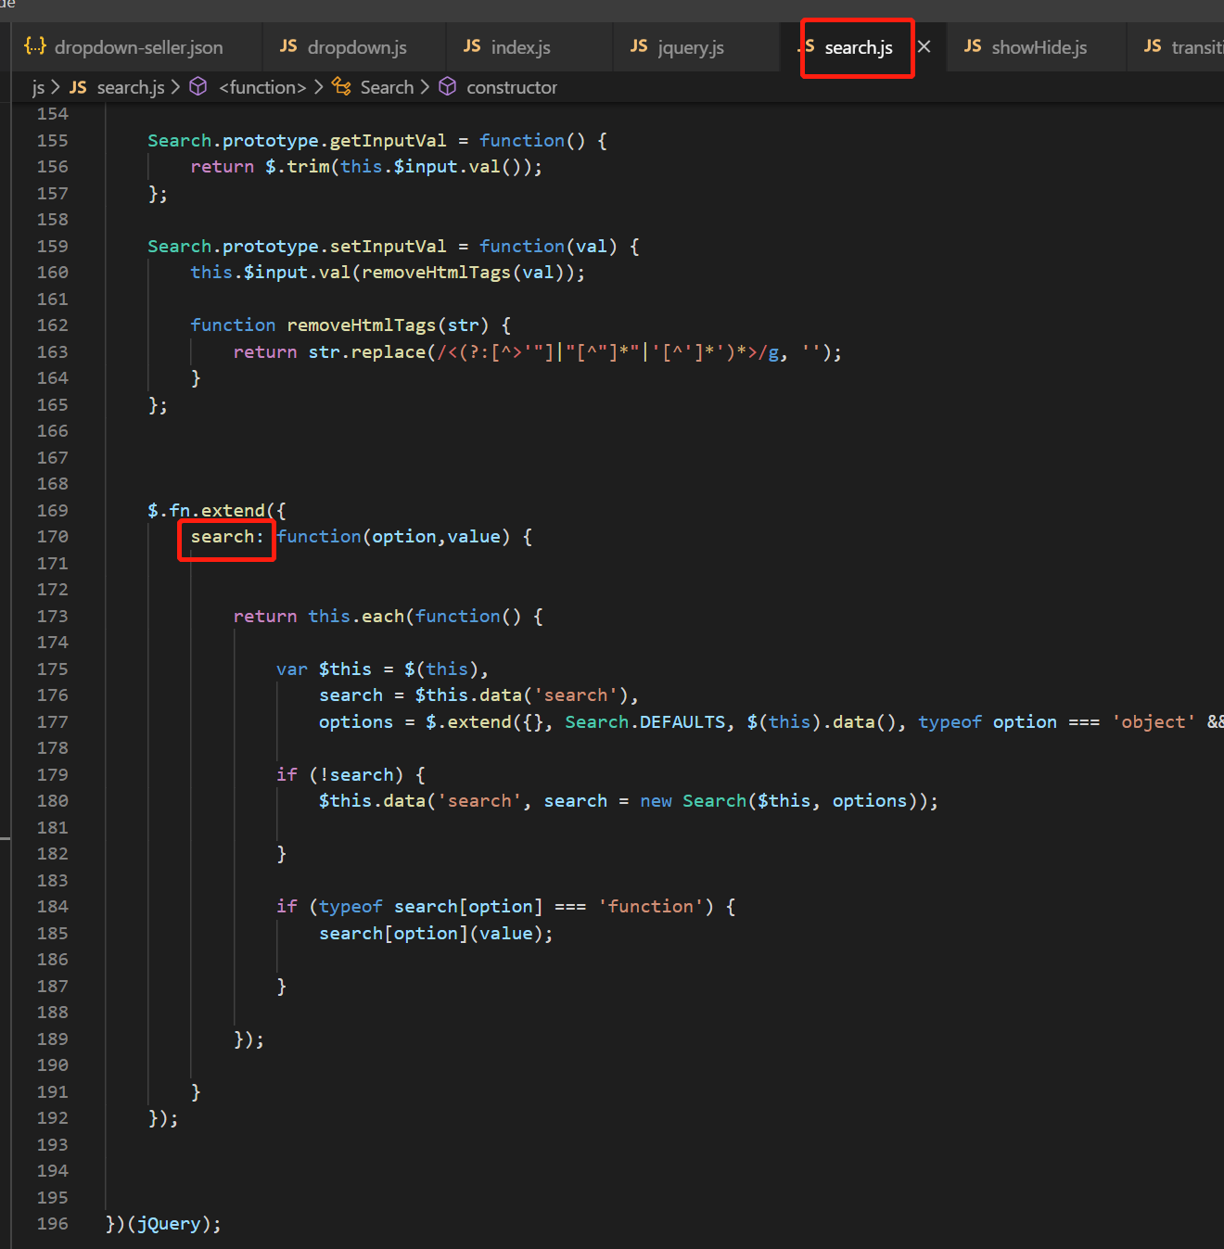
Task: Place cursor on removeHtmlTags definition, line 162
Action: (361, 325)
